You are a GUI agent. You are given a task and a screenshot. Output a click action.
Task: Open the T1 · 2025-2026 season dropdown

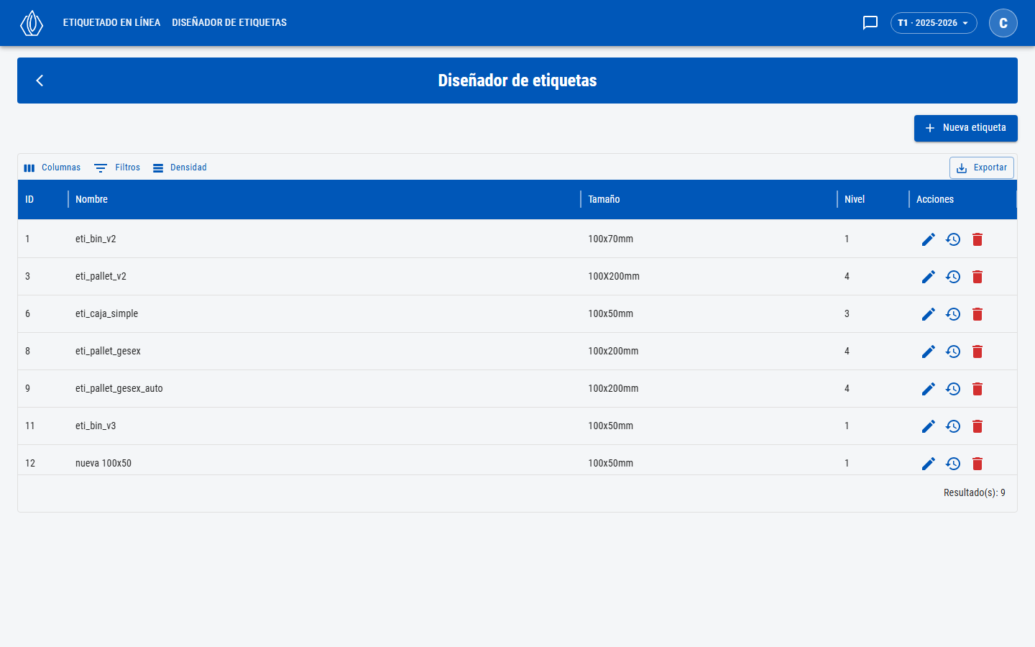click(934, 23)
